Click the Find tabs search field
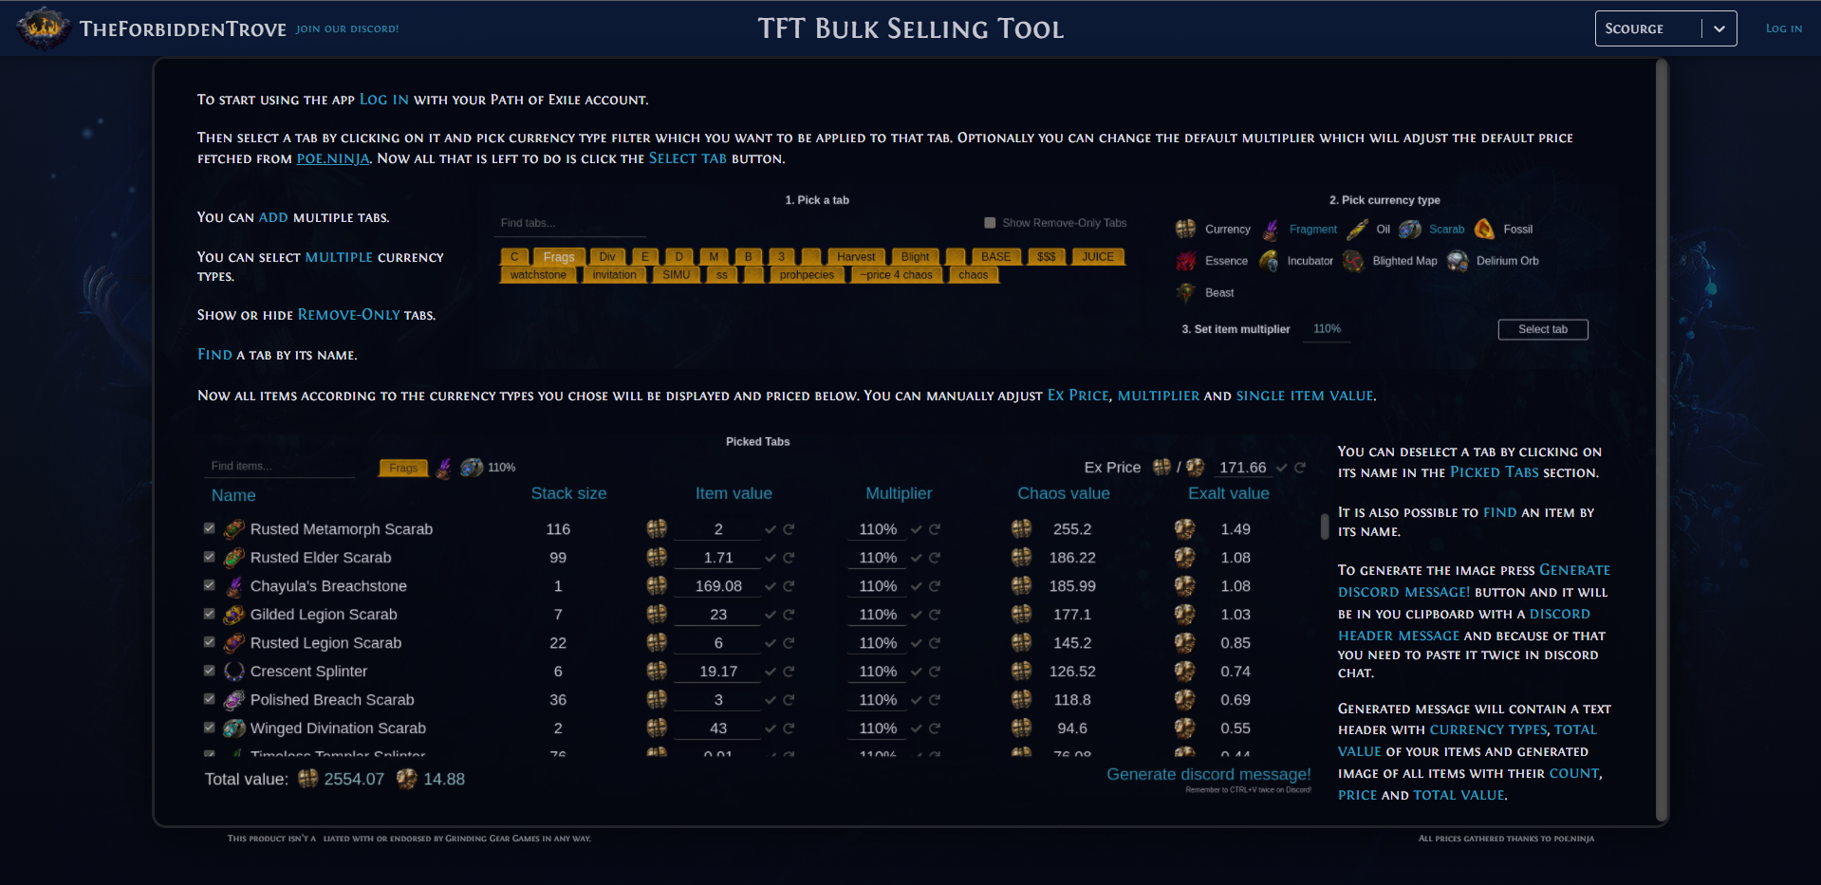Viewport: 1821px width, 885px height. tap(572, 224)
